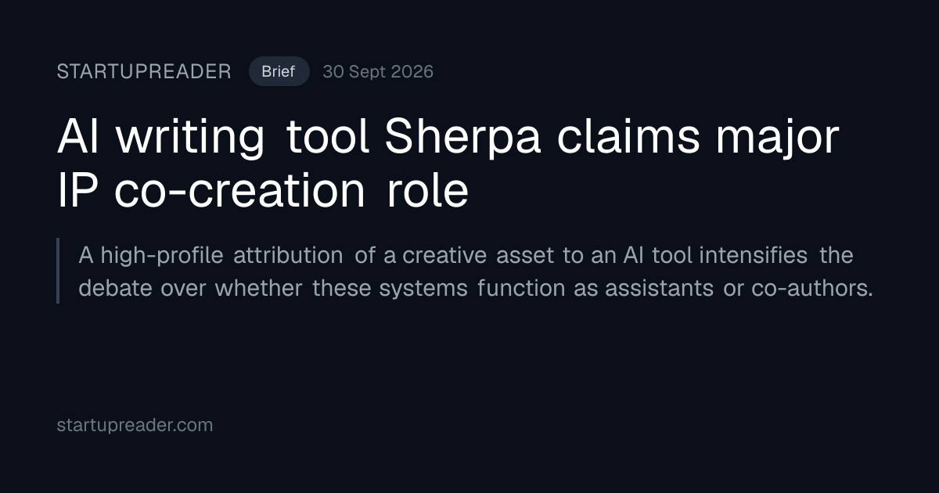Select the Brief category badge
The width and height of the screenshot is (939, 493).
click(279, 72)
